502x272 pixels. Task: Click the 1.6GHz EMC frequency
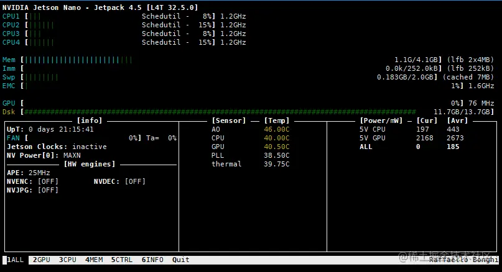[x=481, y=86]
